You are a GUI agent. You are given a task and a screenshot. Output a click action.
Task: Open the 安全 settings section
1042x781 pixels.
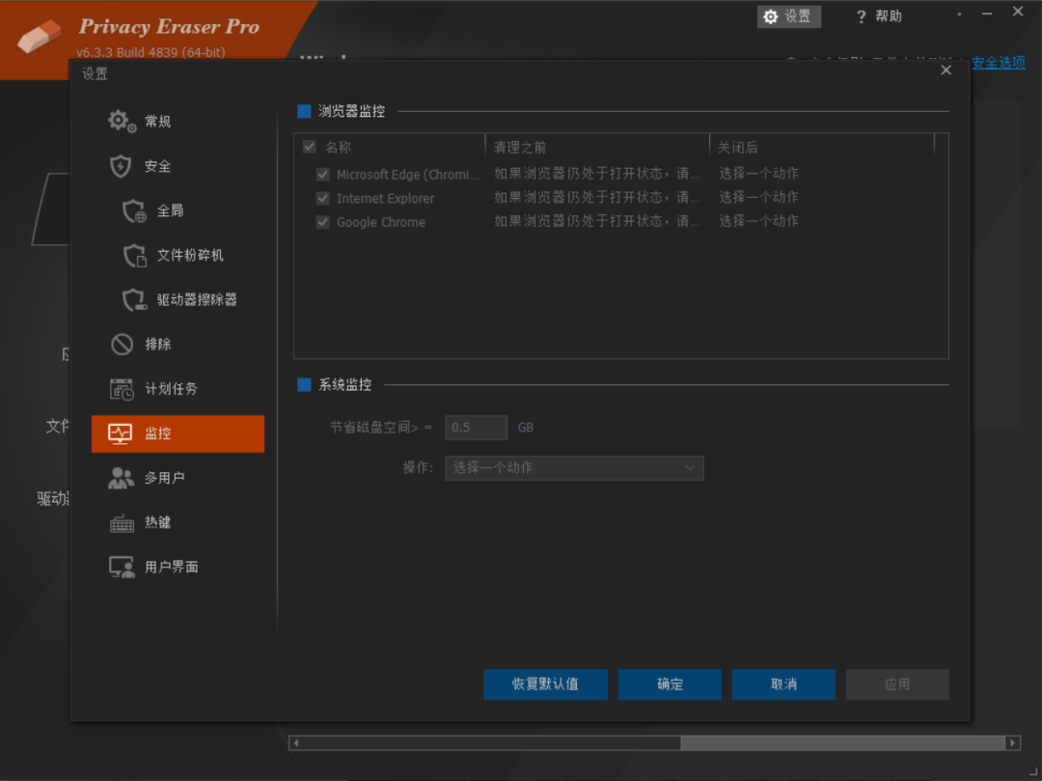[x=178, y=166]
